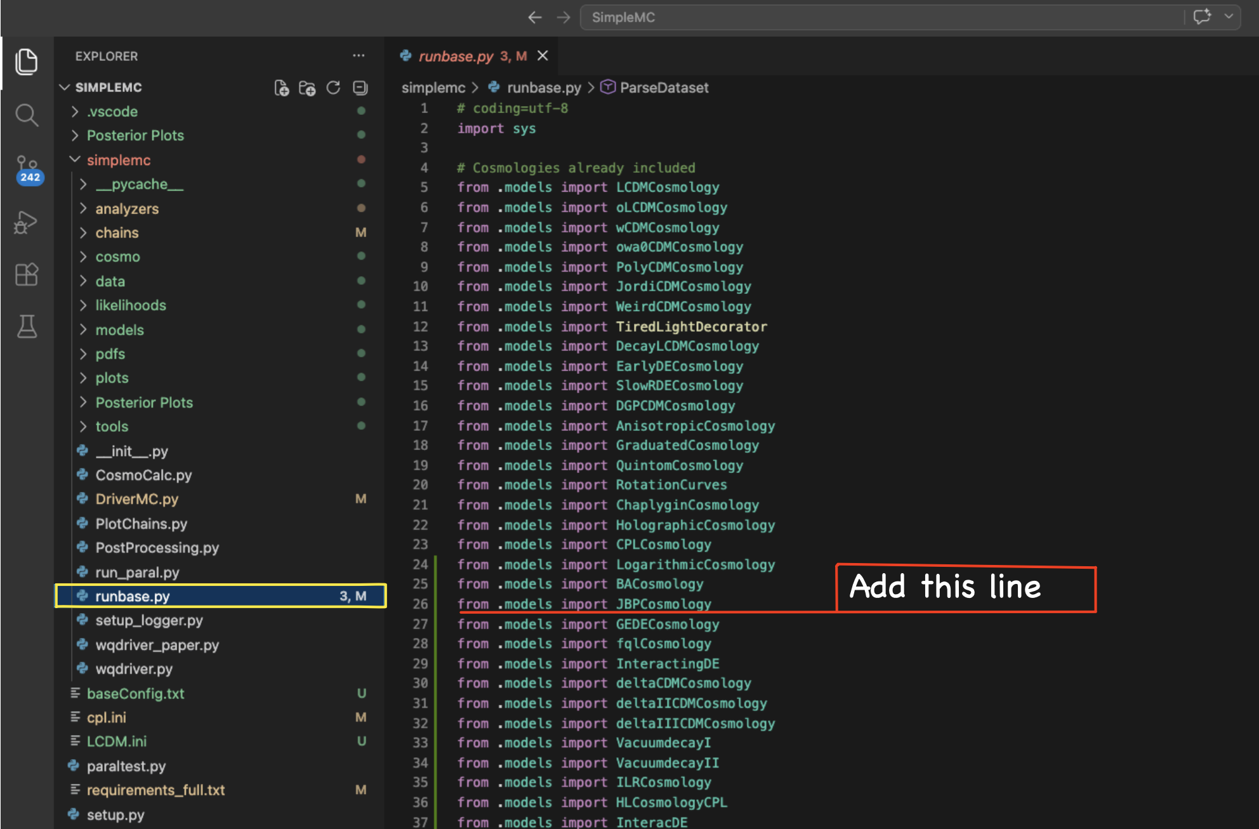
Task: Open the Search view icon
Action: [26, 115]
